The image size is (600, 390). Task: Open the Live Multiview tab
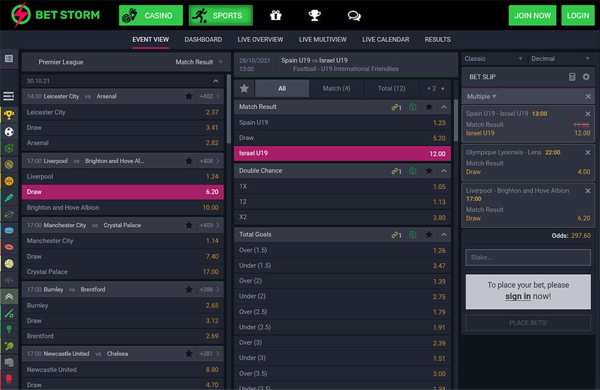point(323,40)
